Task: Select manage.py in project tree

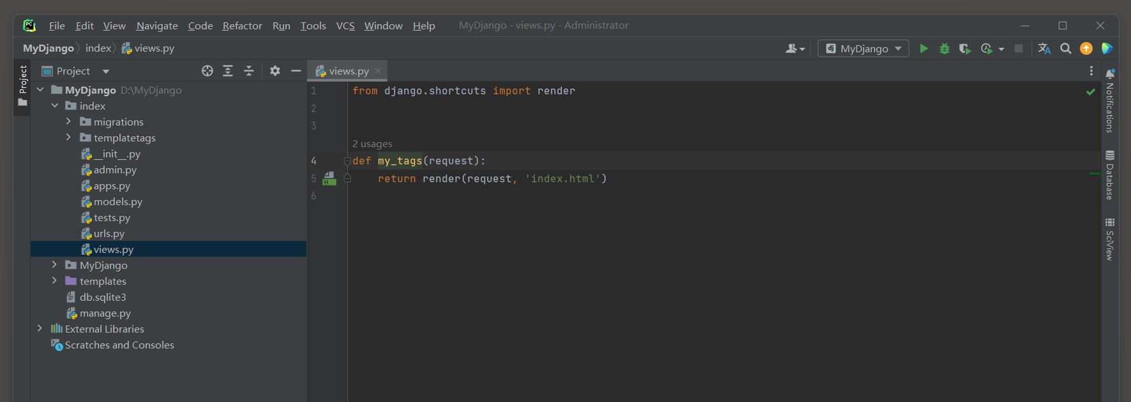Action: [98, 313]
